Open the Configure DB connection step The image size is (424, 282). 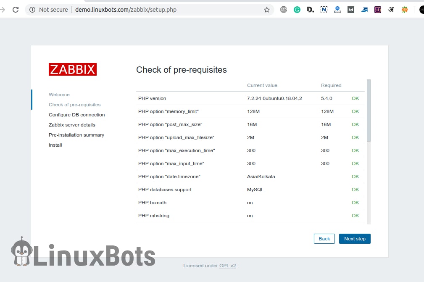point(76,115)
